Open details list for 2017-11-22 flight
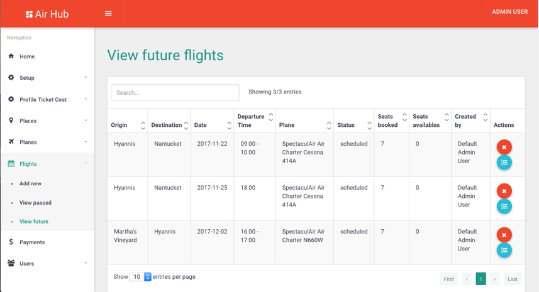 504,163
